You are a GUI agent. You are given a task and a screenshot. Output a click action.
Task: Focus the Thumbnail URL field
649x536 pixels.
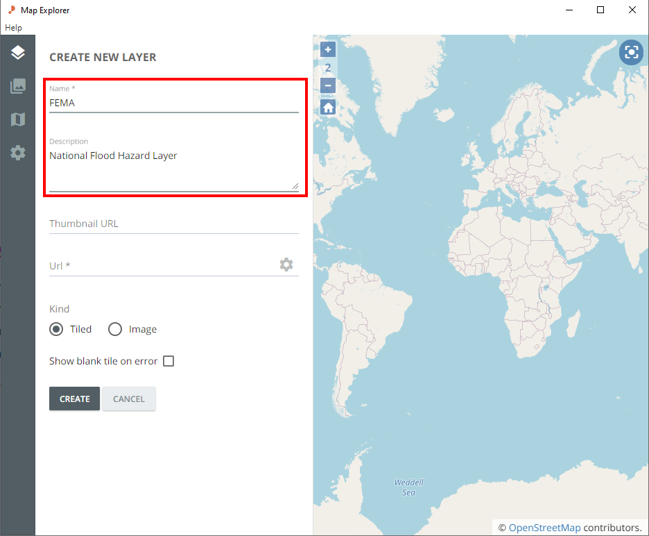point(174,224)
